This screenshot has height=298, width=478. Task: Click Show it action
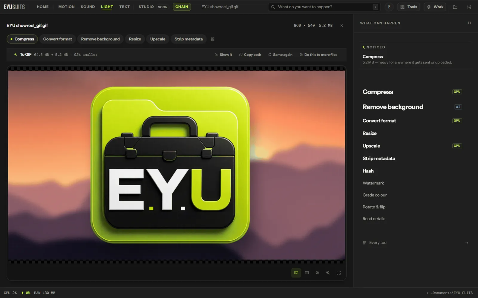click(223, 55)
